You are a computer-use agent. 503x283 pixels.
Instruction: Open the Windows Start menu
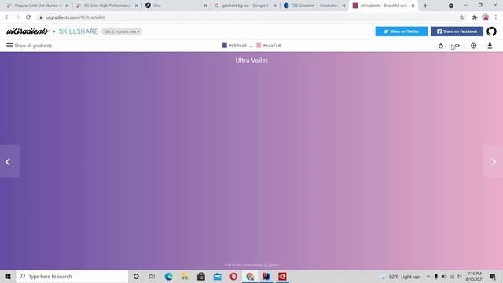8,276
